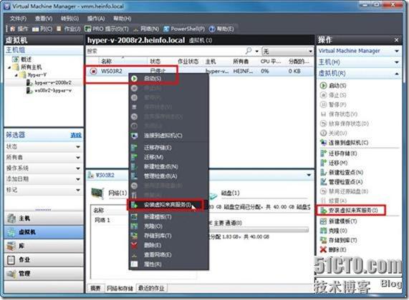
Task: Click the Hosts (主机) navigation icon in the left pane
Action: pyautogui.click(x=11, y=219)
